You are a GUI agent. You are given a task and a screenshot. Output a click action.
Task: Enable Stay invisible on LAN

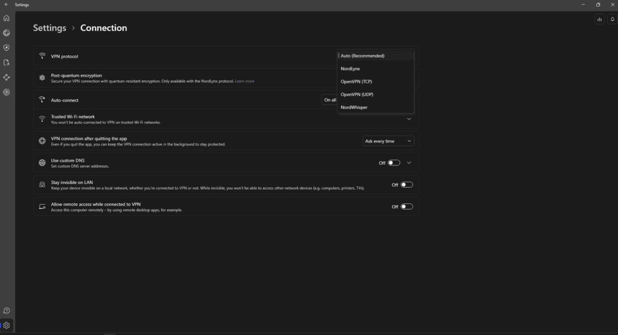[407, 185]
